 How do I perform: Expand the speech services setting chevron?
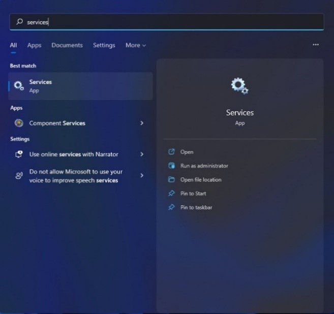(x=142, y=175)
